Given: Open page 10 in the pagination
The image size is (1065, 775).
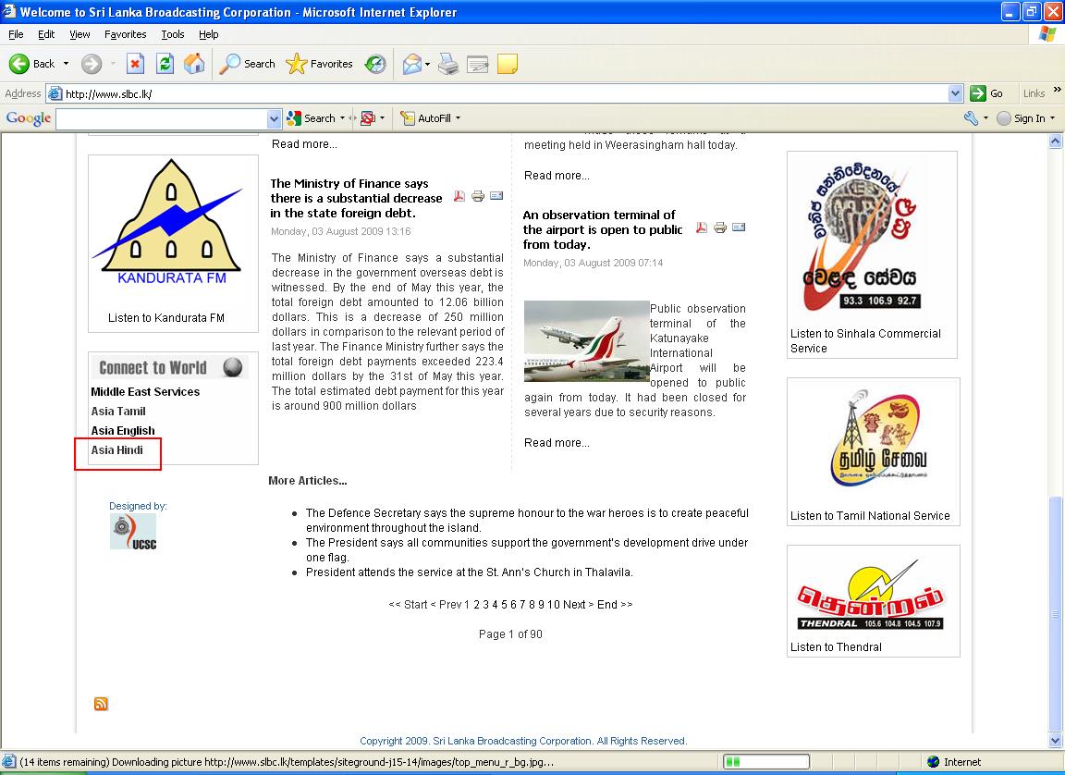Looking at the screenshot, I should (x=554, y=605).
